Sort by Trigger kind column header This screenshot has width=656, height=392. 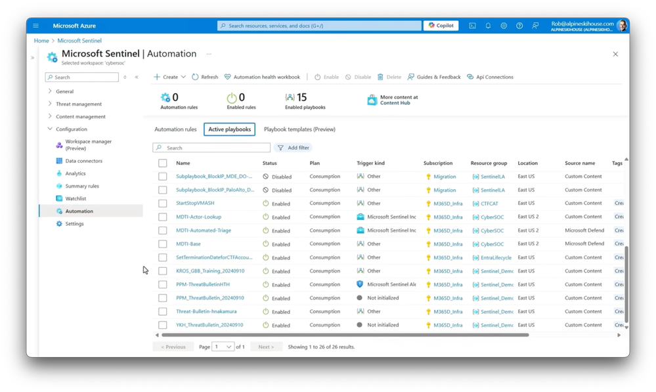[x=370, y=163]
